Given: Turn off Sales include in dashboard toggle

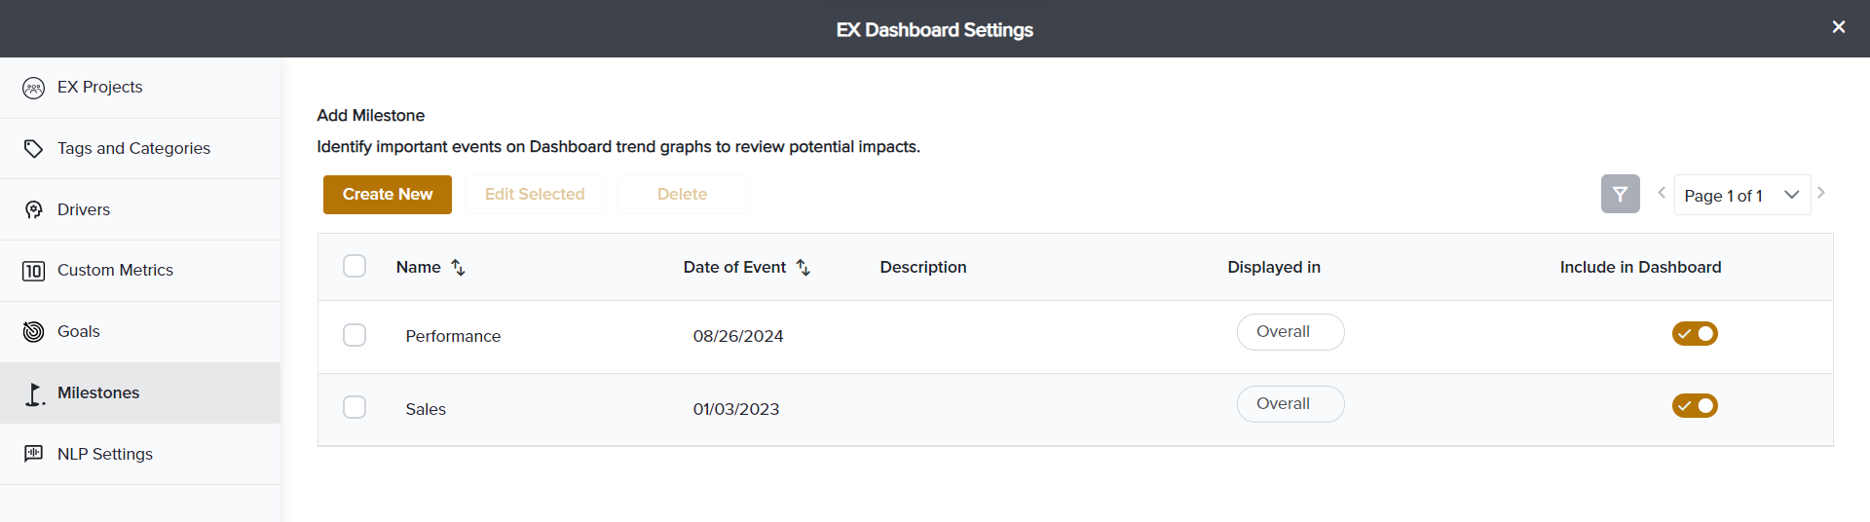Looking at the screenshot, I should tap(1695, 406).
